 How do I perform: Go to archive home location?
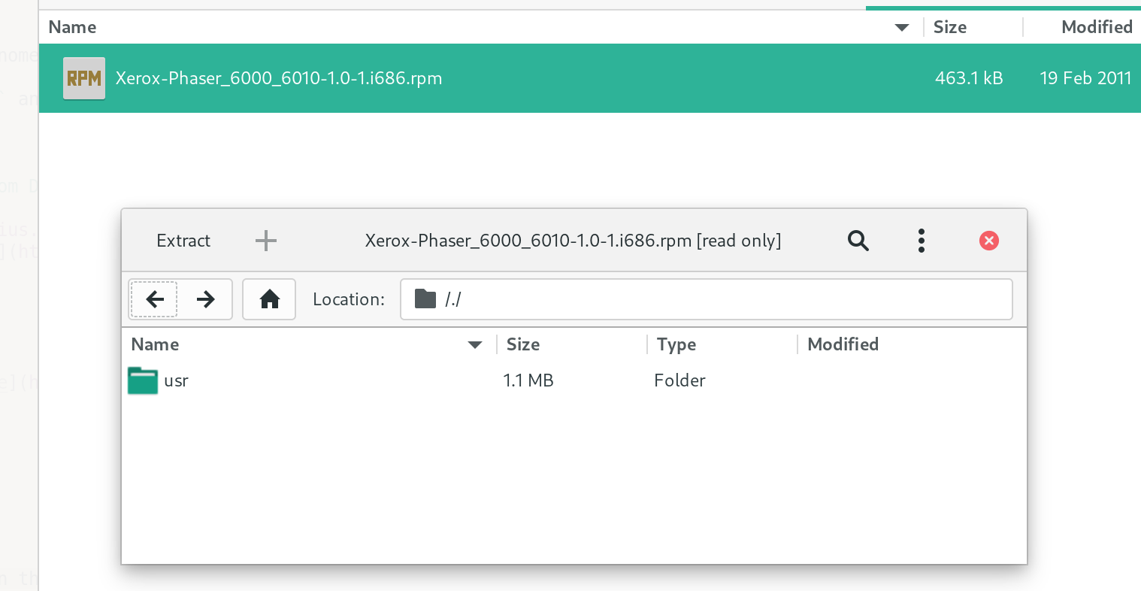pyautogui.click(x=269, y=299)
